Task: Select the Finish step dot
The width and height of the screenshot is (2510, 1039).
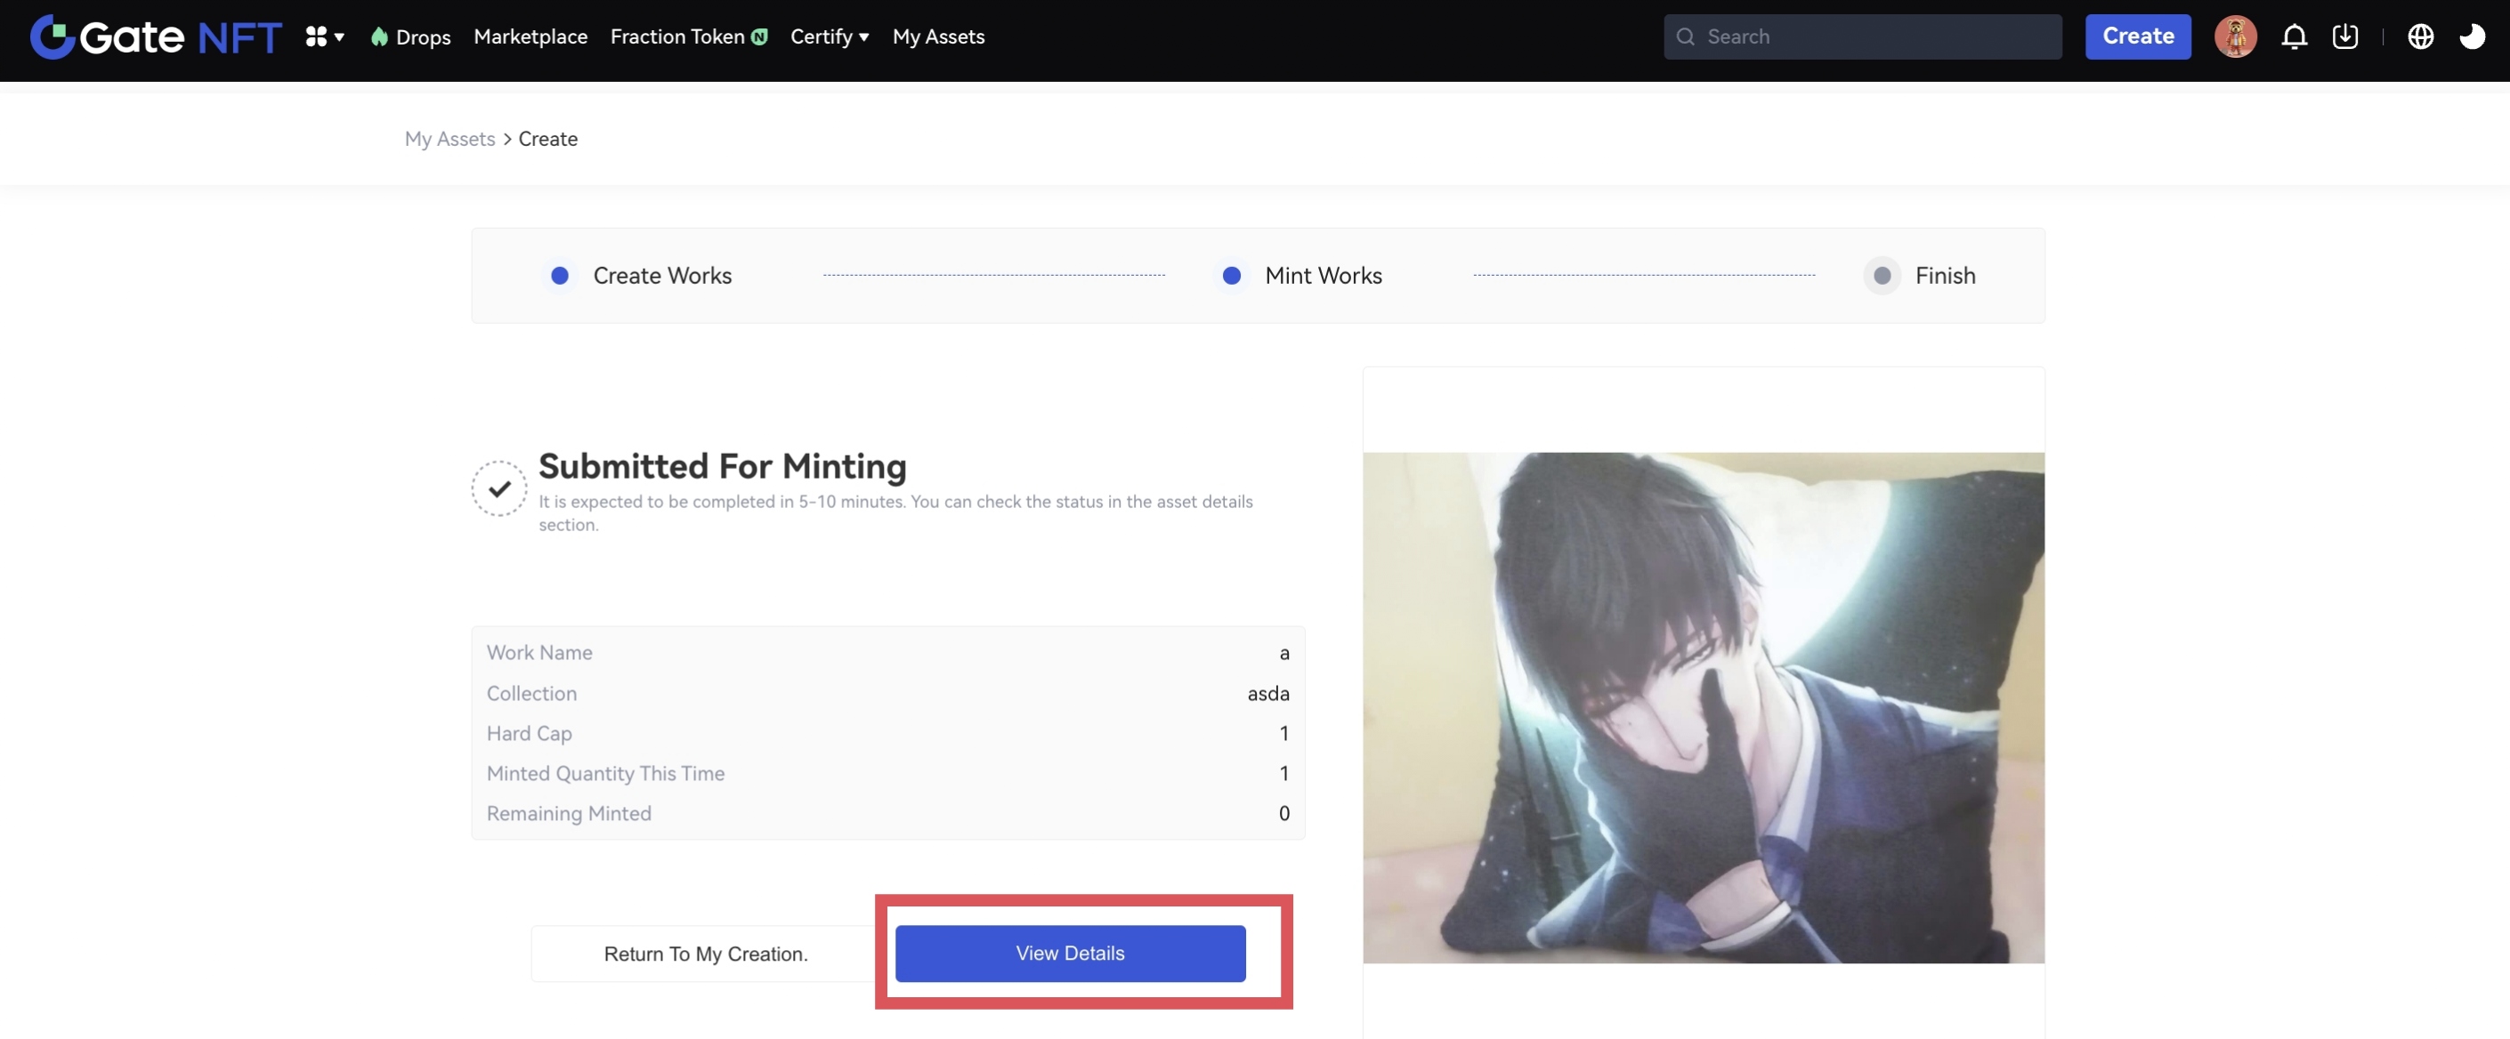Action: (1882, 276)
